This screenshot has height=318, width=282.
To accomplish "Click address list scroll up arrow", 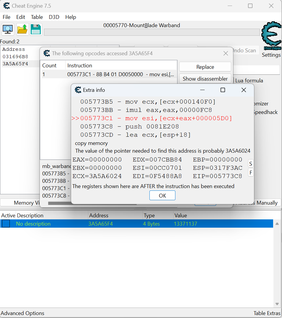I will (x=277, y=224).
